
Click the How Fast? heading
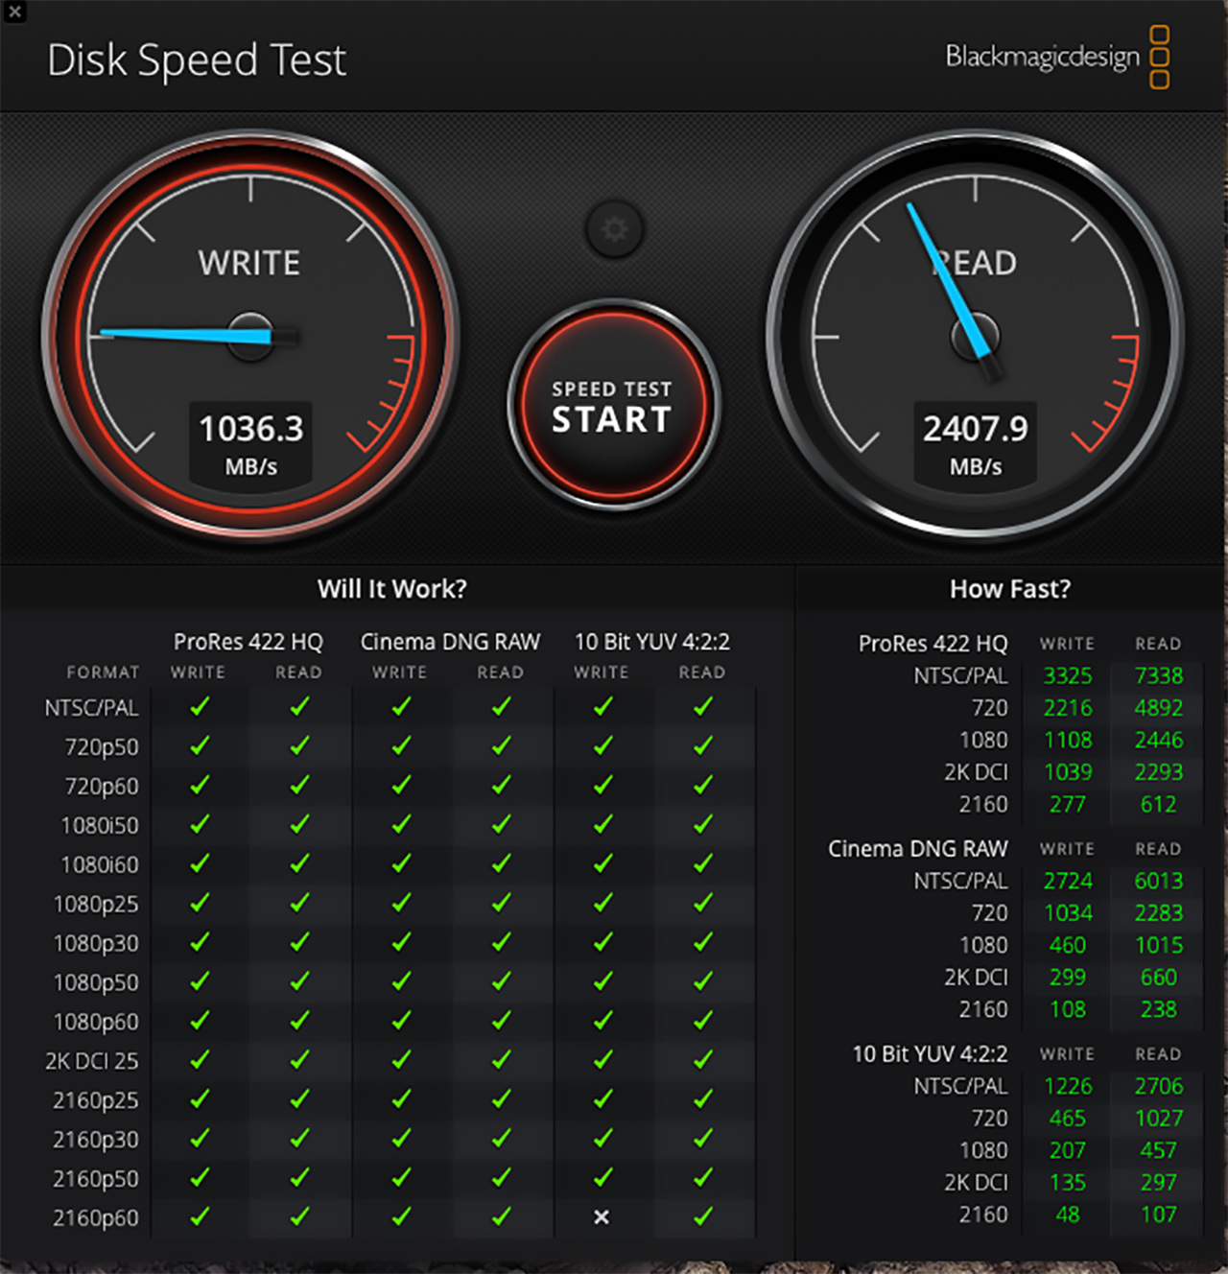tap(1009, 588)
